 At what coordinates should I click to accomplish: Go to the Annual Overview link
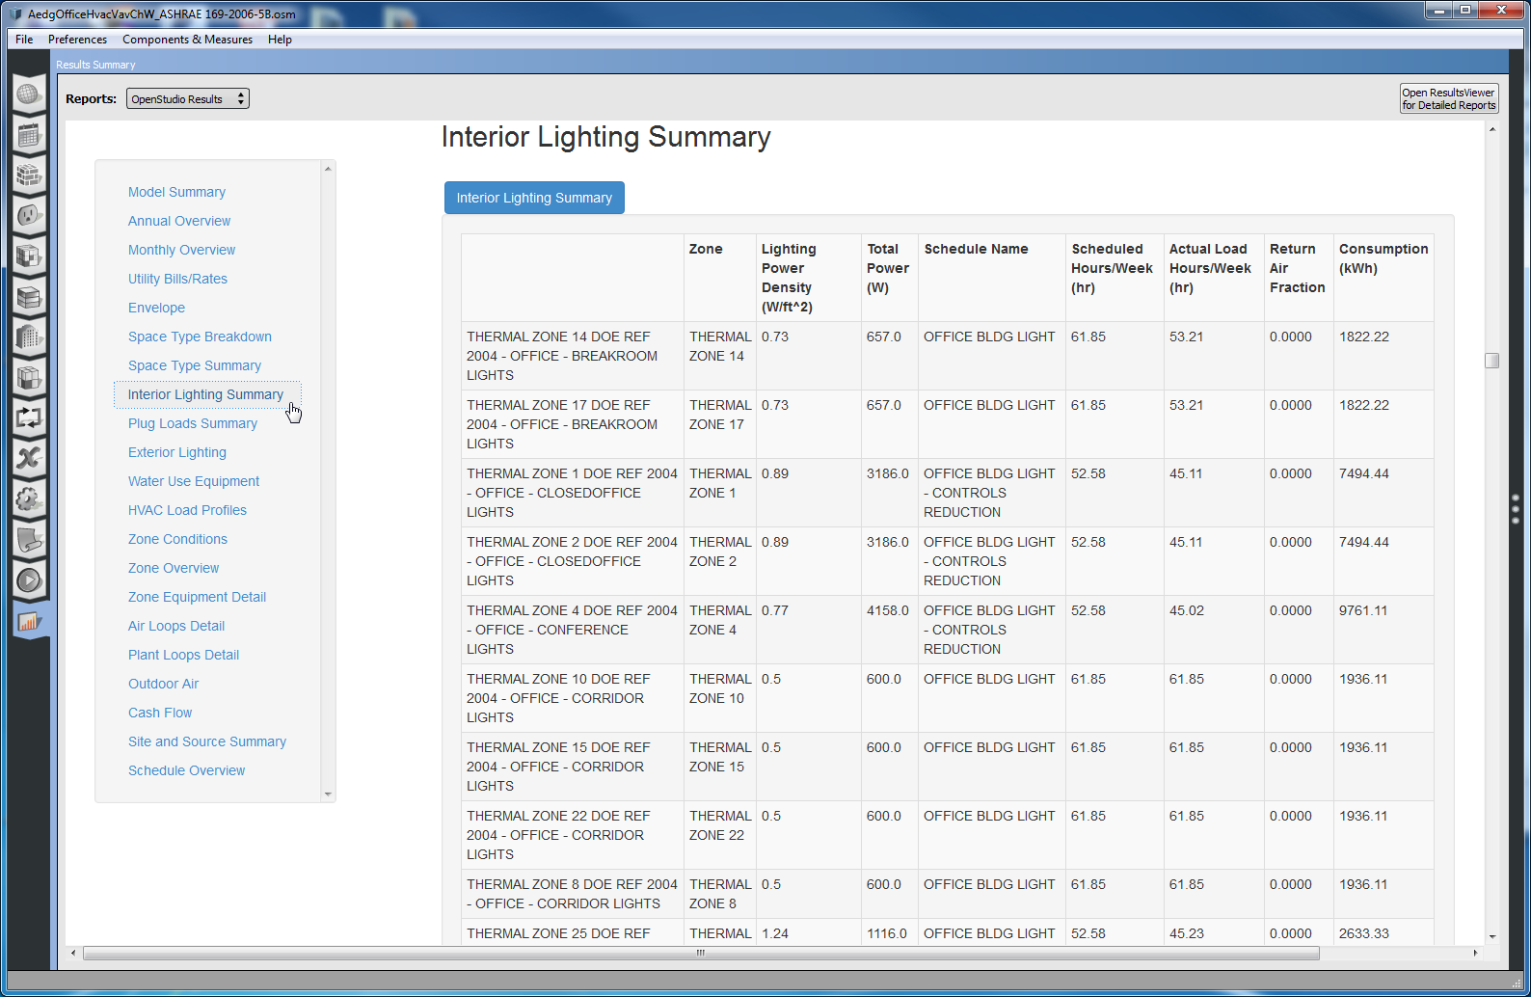tap(179, 221)
